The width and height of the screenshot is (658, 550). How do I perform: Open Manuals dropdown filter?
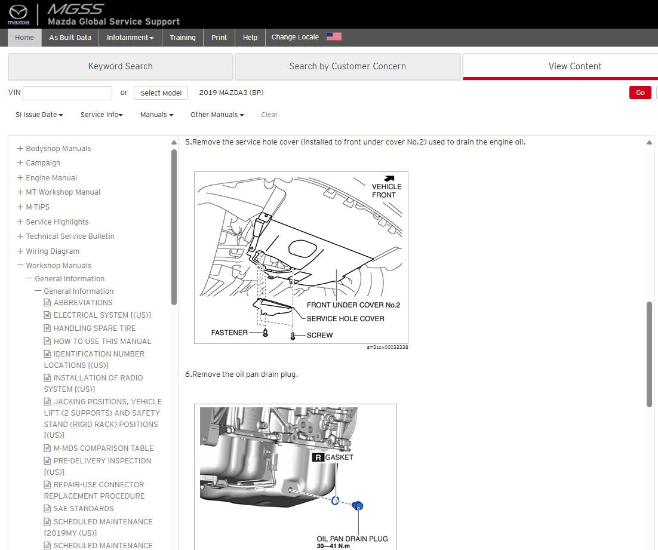tap(156, 115)
